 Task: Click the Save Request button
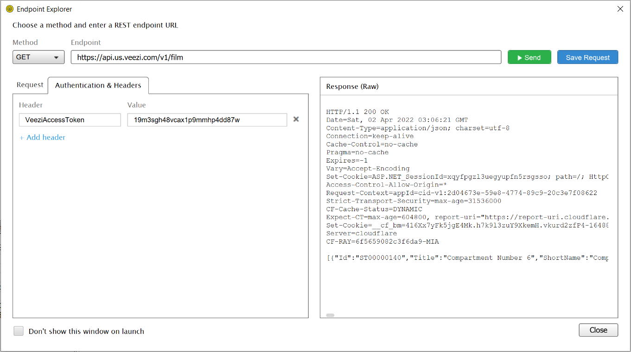(x=587, y=57)
